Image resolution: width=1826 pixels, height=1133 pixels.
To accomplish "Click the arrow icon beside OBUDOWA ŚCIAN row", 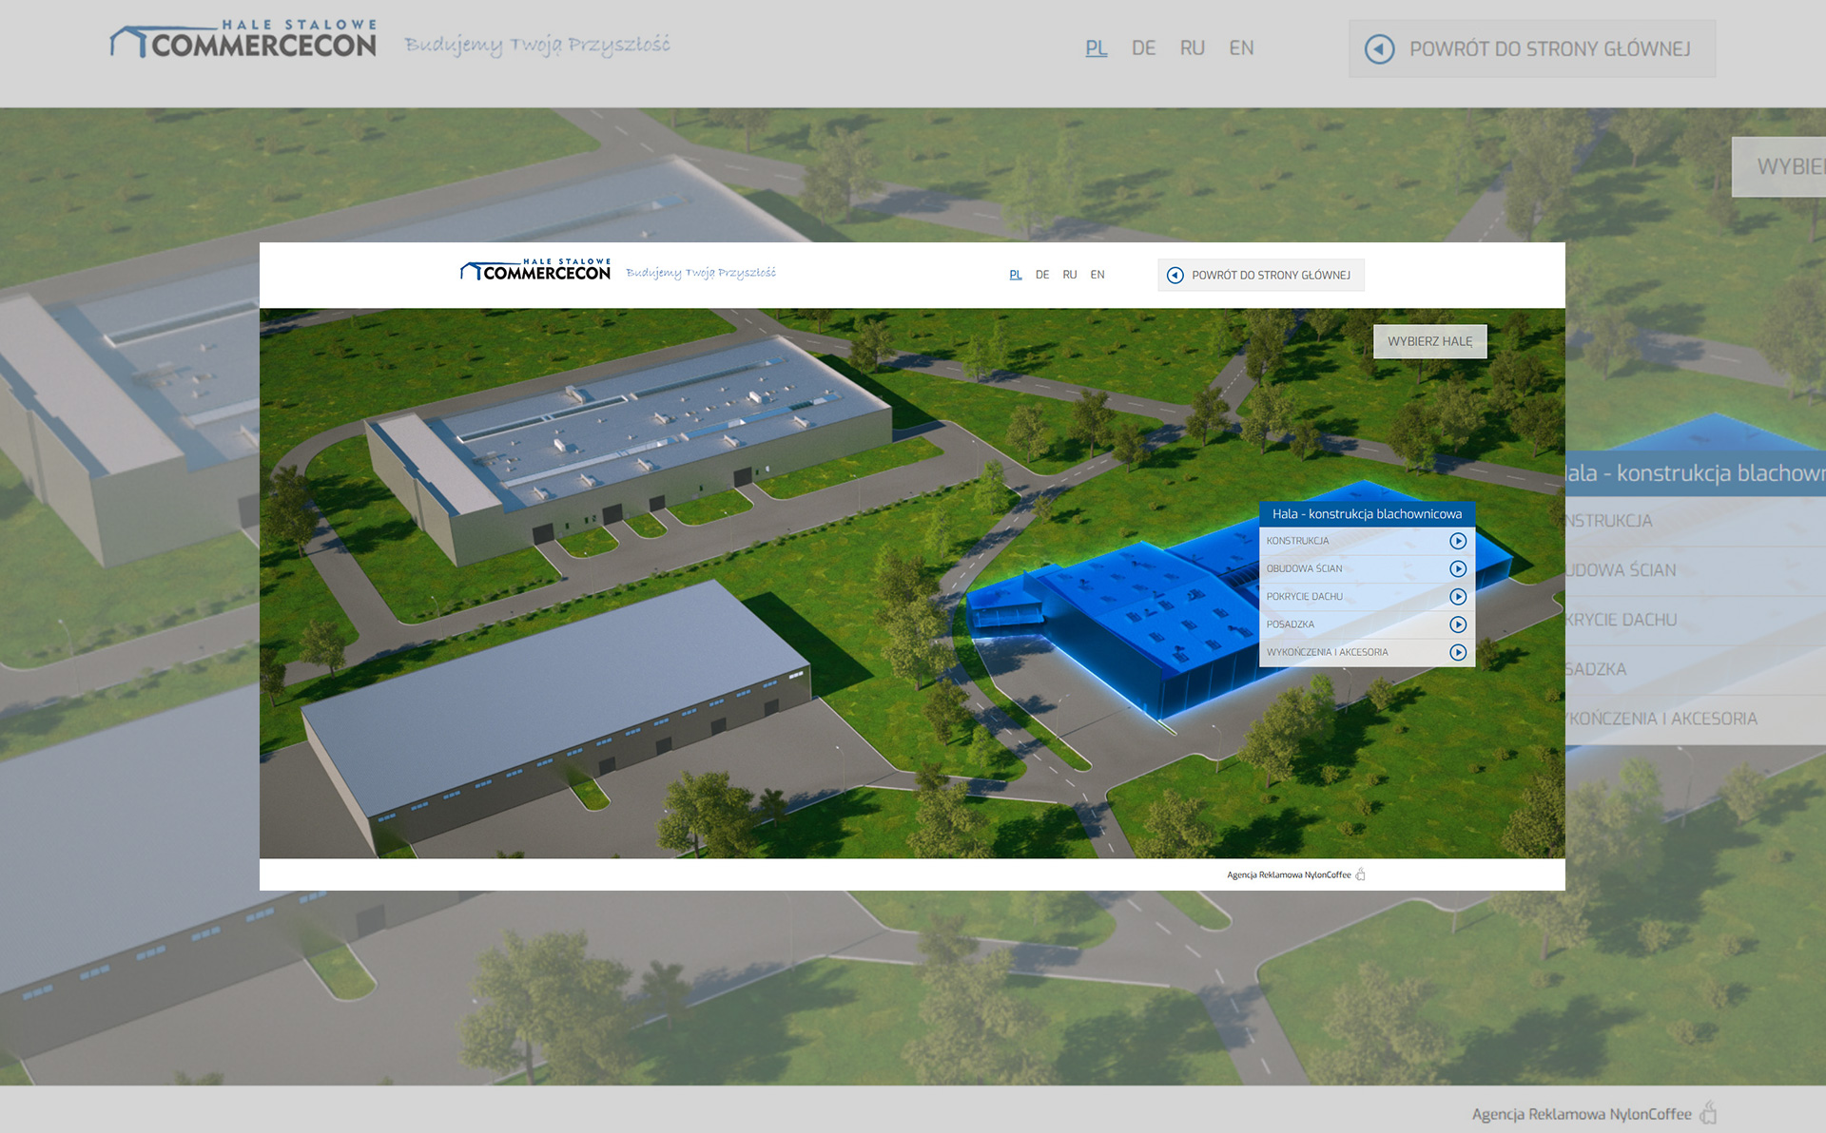I will point(1457,568).
